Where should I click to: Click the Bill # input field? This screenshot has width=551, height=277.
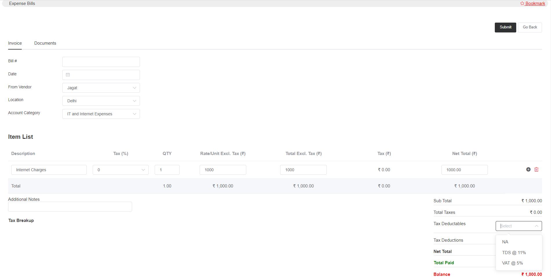pos(101,61)
